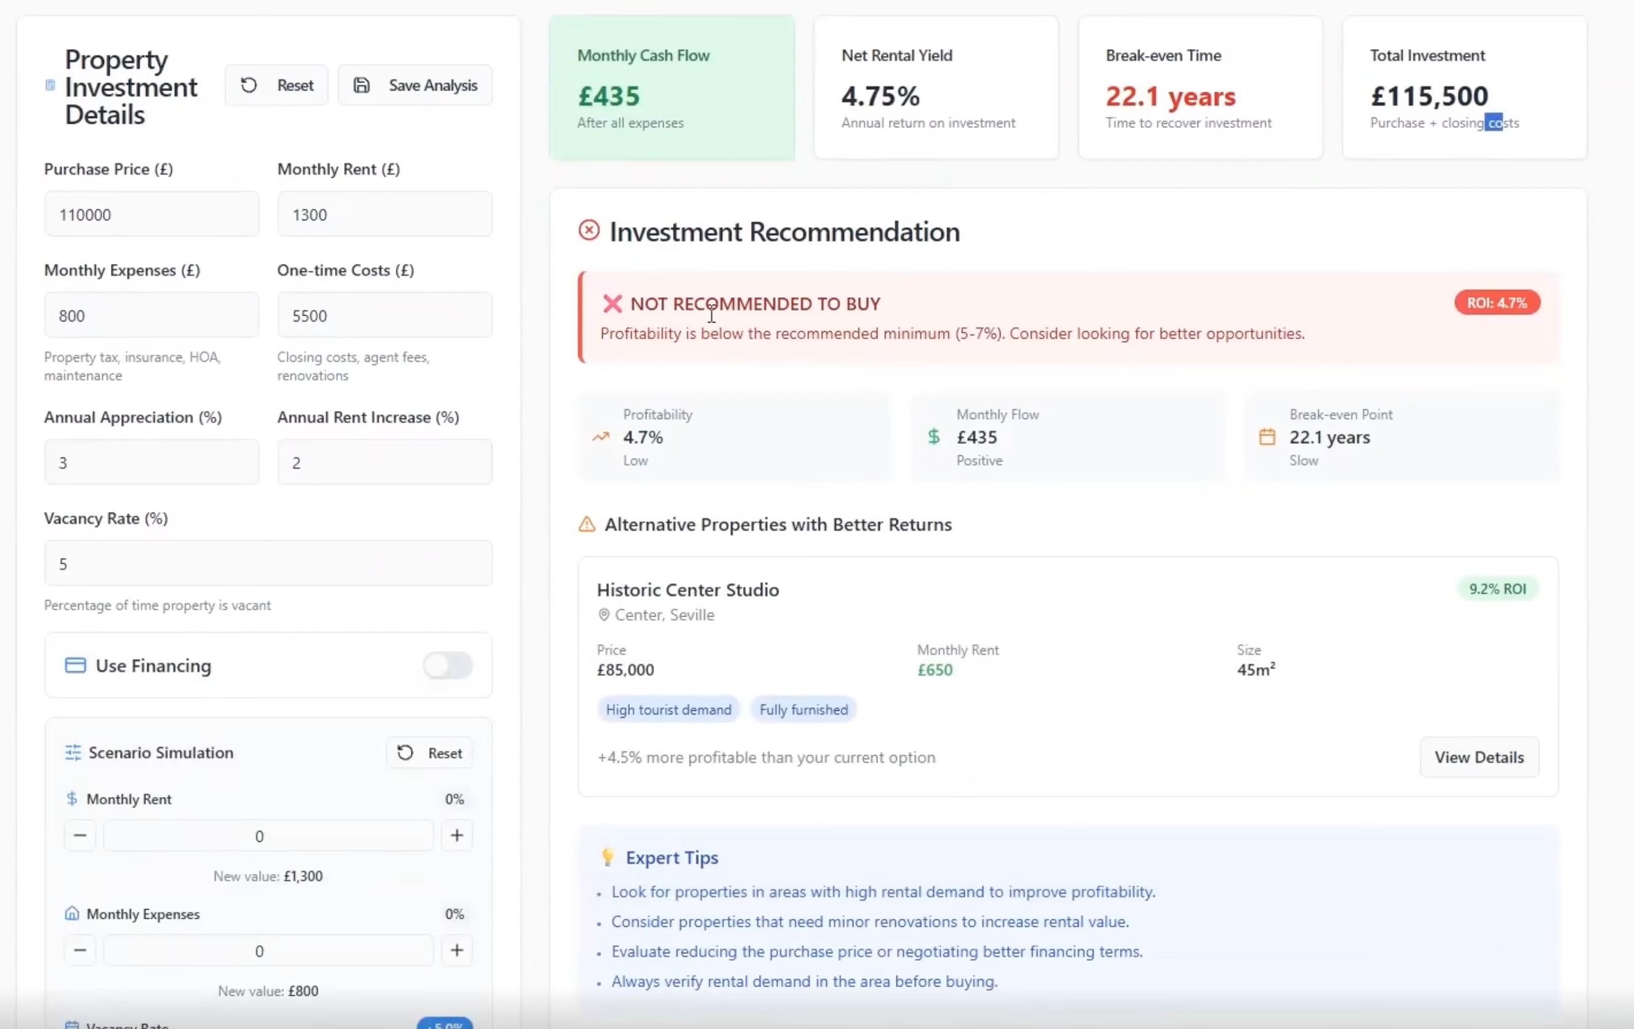Click the circled X beside Investment Recommendation
Viewport: 1634px width, 1029px height.
point(589,231)
